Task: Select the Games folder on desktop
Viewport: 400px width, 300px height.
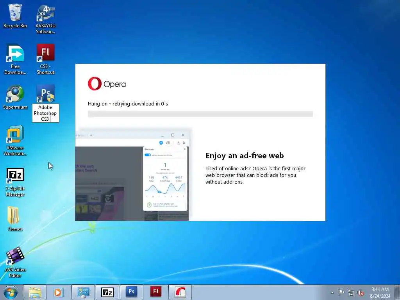Action: pyautogui.click(x=15, y=219)
